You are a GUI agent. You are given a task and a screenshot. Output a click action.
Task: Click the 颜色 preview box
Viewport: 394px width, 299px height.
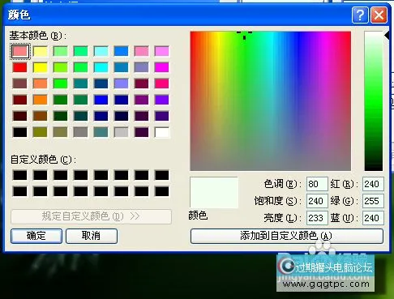(214, 192)
